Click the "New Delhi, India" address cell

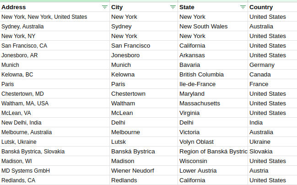tap(22, 123)
